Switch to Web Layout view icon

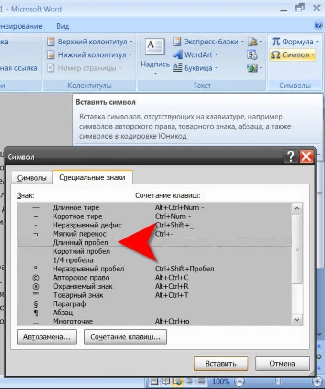click(178, 381)
